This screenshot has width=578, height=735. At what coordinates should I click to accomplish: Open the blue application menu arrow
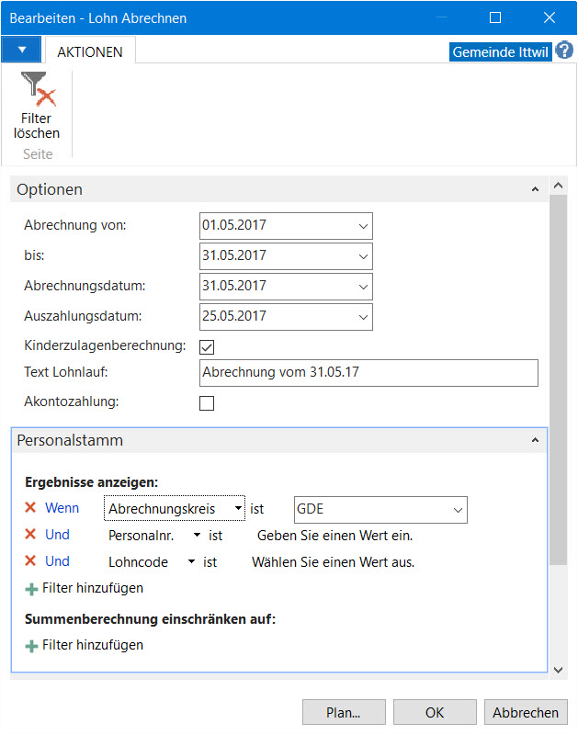[21, 50]
